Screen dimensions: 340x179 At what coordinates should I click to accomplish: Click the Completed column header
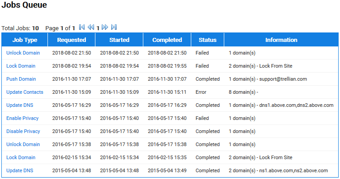click(x=167, y=40)
